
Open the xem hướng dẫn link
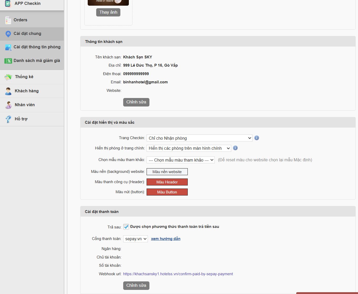pyautogui.click(x=166, y=239)
